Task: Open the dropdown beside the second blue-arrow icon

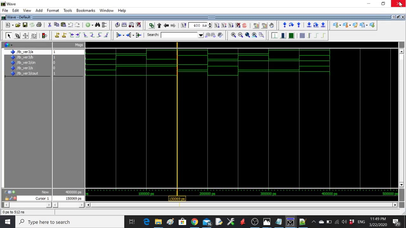Action: coord(133,35)
